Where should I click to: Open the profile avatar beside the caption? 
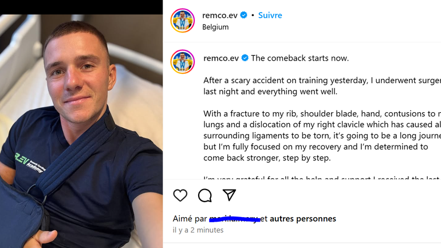pos(183,62)
